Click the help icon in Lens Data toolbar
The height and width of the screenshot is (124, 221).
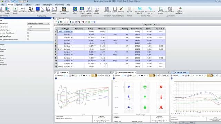(x=94, y=22)
